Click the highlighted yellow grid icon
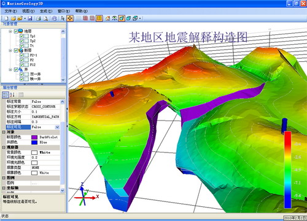This screenshot has width=307, height=221. pyautogui.click(x=99, y=18)
